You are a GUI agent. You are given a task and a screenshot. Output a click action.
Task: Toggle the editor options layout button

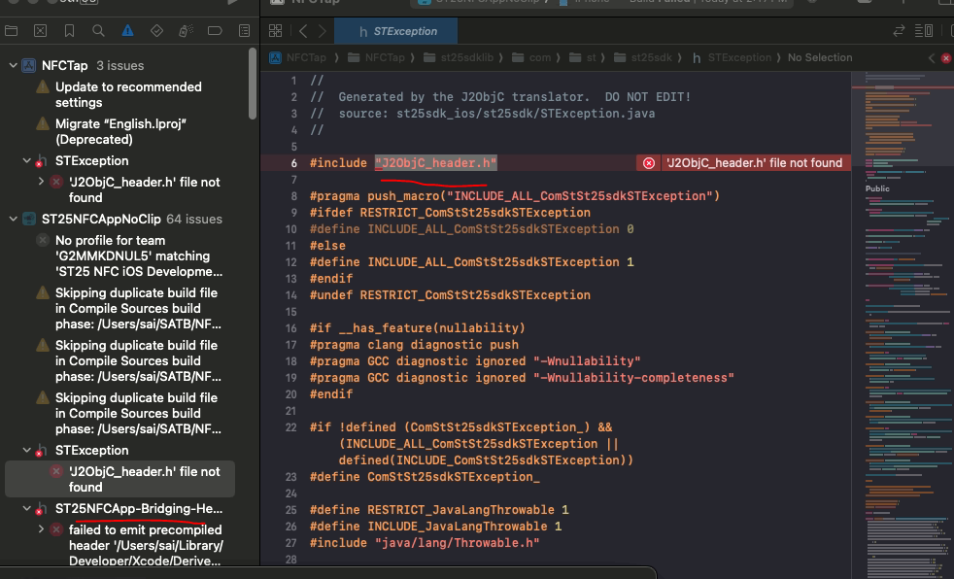pos(923,31)
